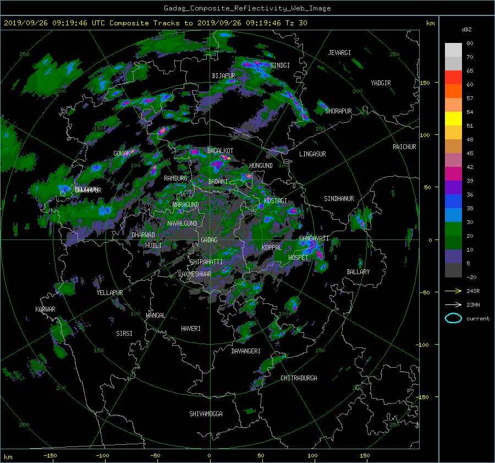Select the red 60 dBZ color swatch
495x463 pixels.
453,78
